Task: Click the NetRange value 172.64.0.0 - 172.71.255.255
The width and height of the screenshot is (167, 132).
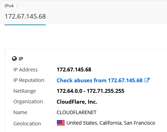Action: (x=90, y=91)
